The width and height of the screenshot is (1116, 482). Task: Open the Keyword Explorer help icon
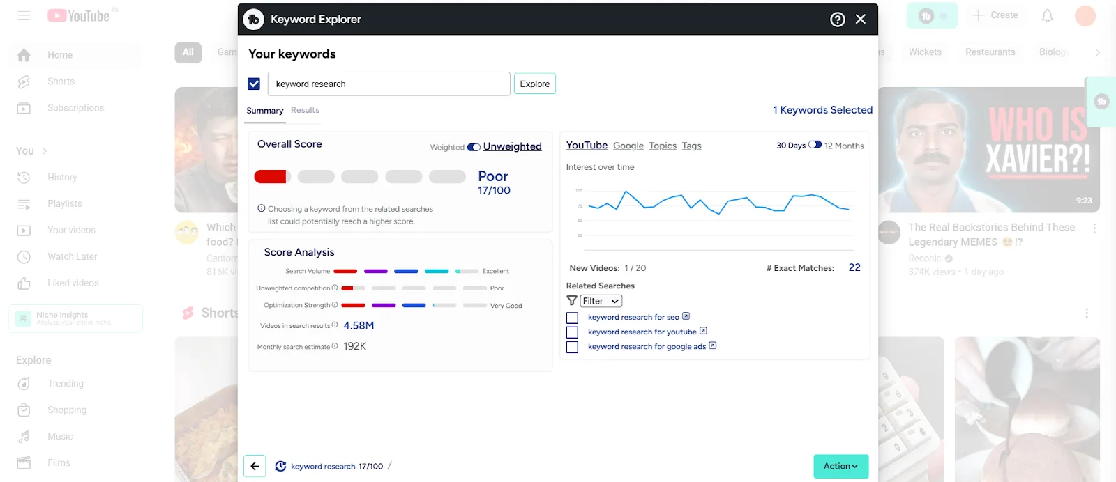tap(838, 20)
